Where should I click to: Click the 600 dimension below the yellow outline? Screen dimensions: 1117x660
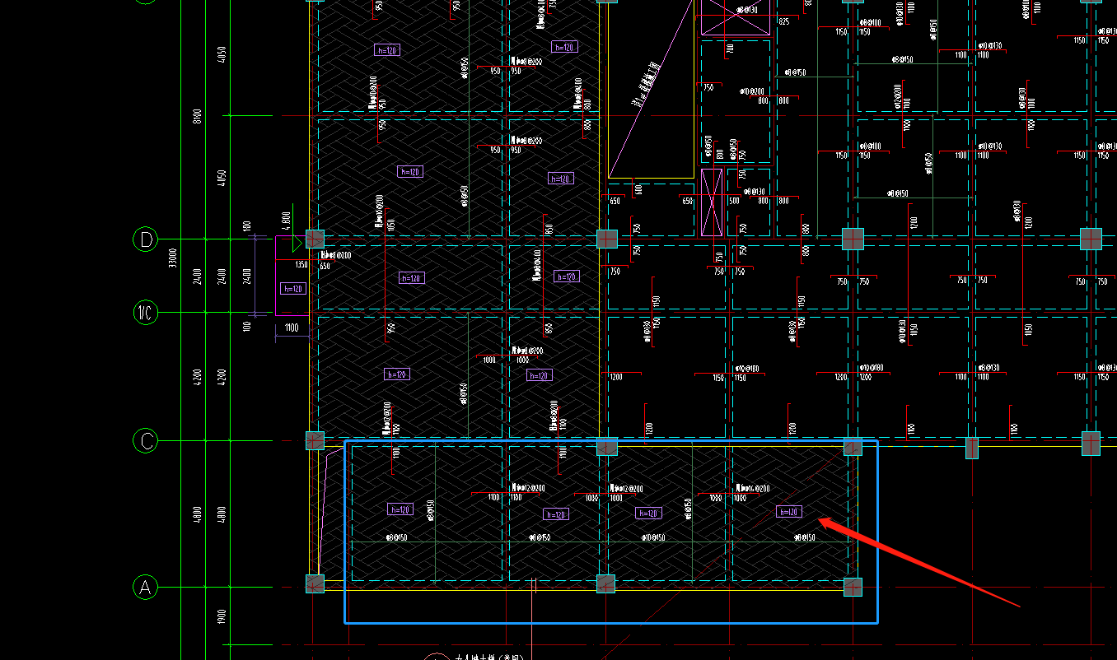tap(638, 188)
